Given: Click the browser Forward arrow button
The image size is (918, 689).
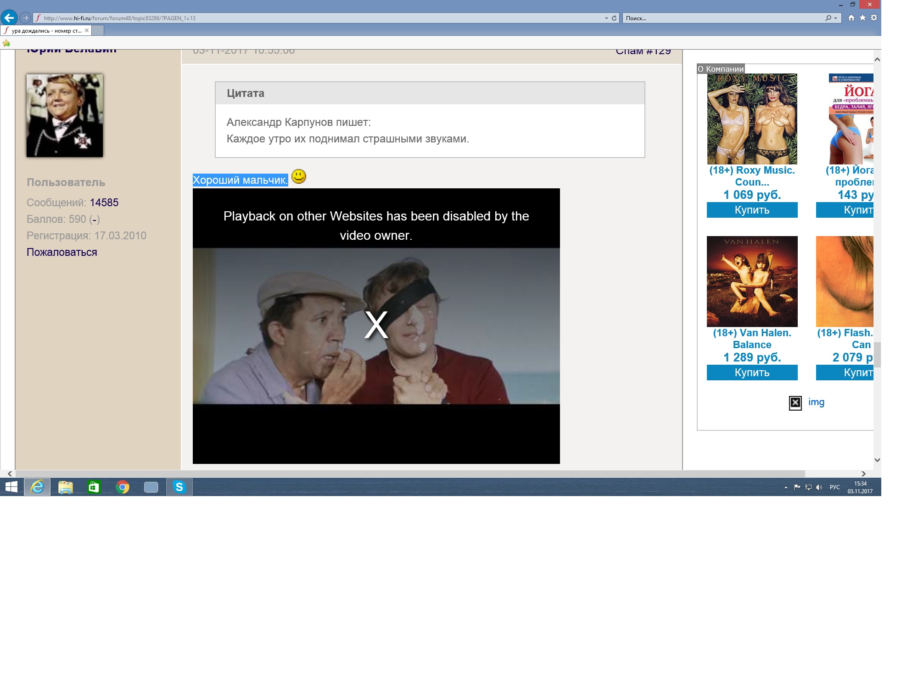Looking at the screenshot, I should (x=25, y=18).
